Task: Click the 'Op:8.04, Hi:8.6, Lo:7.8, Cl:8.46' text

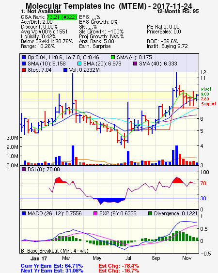Action: point(63,57)
